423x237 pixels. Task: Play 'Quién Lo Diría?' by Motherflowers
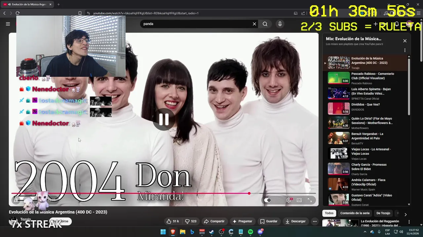366,123
